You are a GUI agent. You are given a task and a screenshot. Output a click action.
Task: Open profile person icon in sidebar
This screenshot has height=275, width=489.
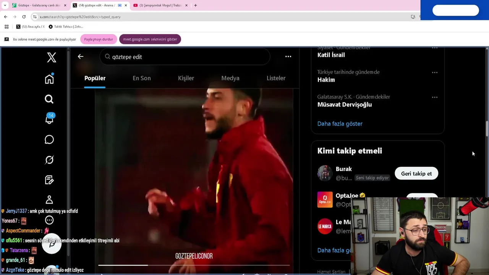[49, 200]
